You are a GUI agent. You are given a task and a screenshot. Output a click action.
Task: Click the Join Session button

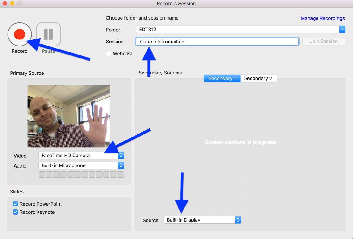(x=323, y=42)
